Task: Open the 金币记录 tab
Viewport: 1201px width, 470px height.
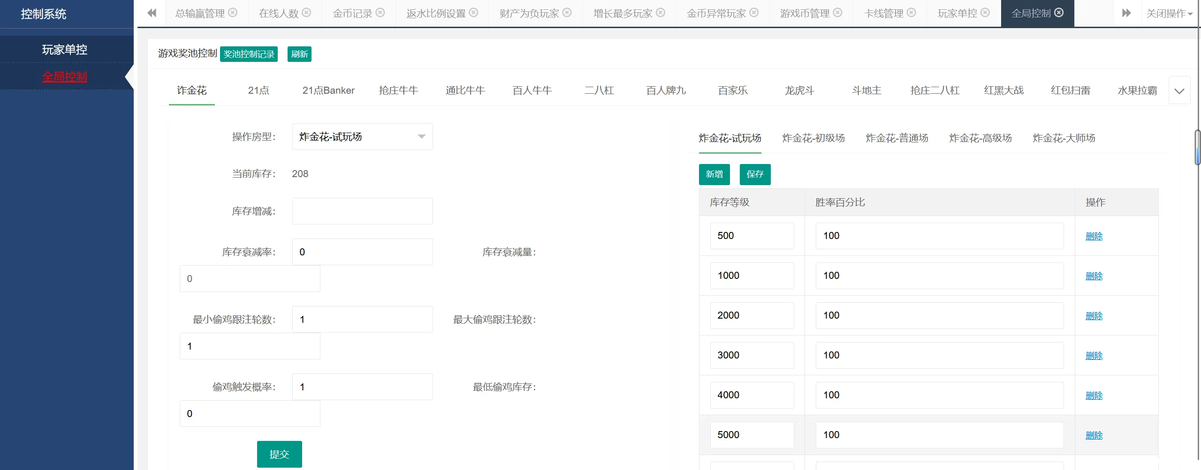Action: (x=352, y=14)
